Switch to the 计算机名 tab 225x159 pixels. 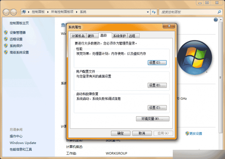(x=78, y=36)
